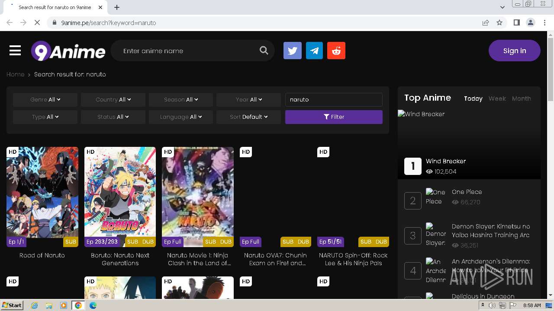Click the search magnifier icon

(264, 51)
